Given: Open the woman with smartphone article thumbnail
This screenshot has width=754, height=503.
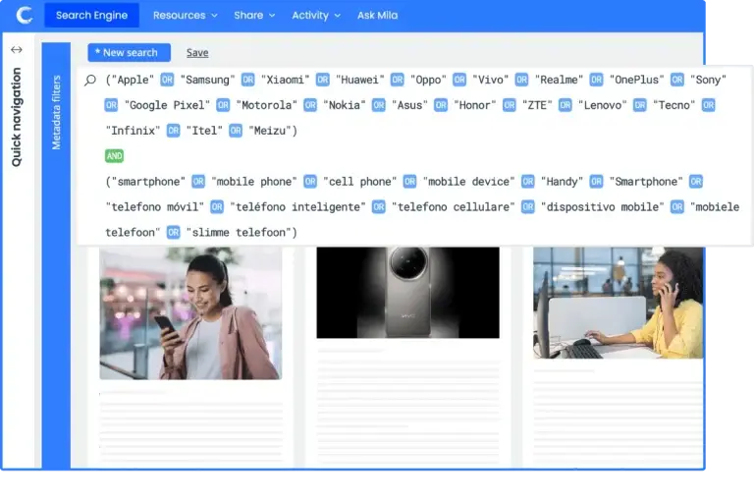Looking at the screenshot, I should pyautogui.click(x=190, y=312).
